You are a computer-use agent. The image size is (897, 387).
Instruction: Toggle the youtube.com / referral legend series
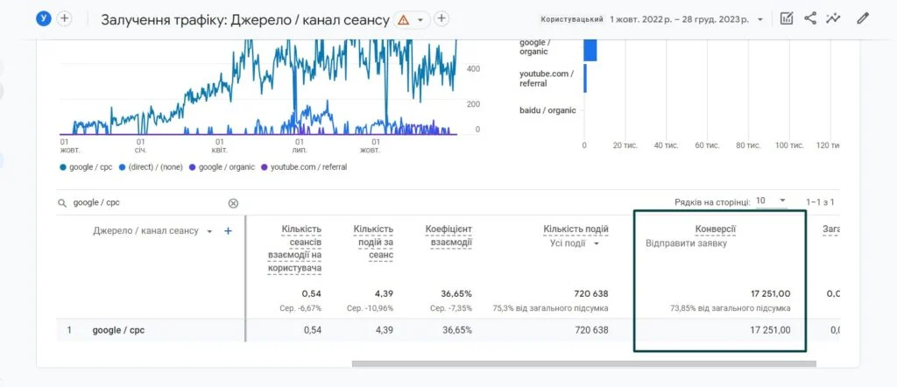tap(304, 167)
